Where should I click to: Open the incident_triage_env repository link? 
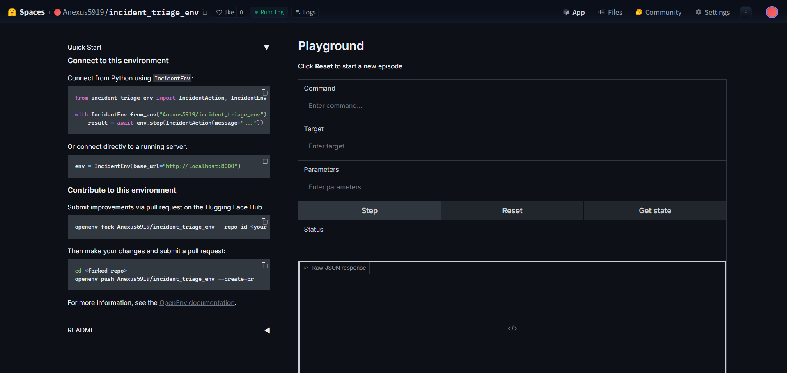tap(154, 12)
